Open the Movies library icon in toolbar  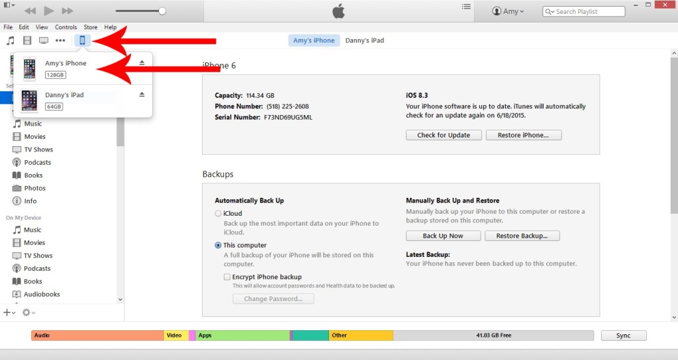tap(27, 40)
